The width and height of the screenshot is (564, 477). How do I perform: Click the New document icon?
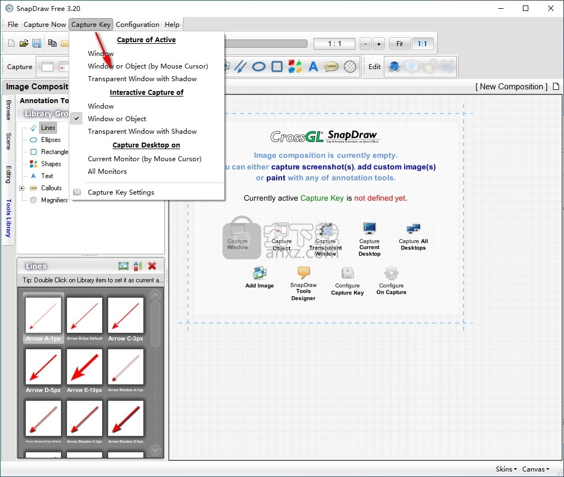pos(11,43)
